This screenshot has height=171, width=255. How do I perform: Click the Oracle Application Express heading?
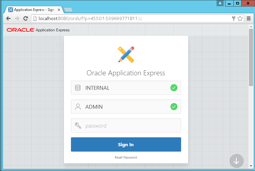tap(126, 73)
